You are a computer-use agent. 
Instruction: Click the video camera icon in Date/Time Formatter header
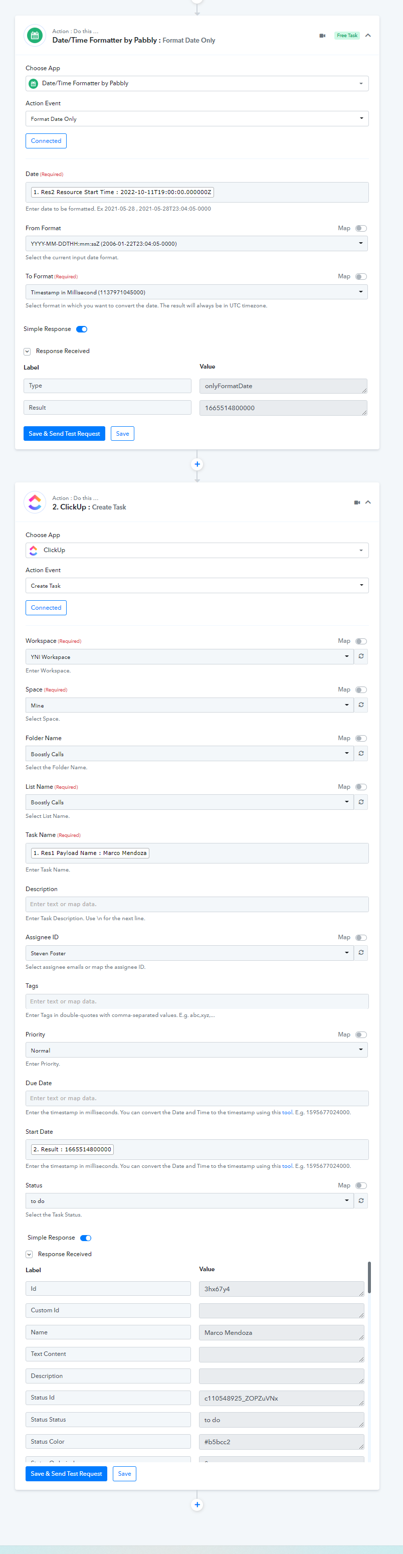pos(322,36)
